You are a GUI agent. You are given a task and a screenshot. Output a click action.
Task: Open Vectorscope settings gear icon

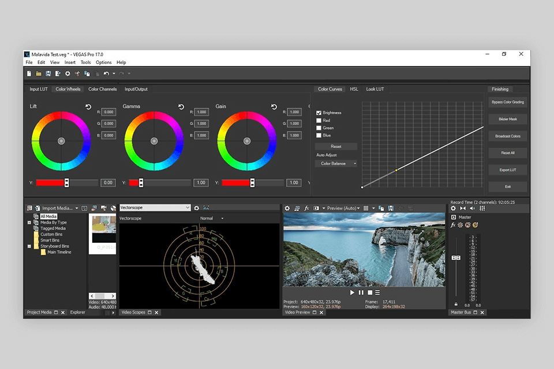pos(196,208)
